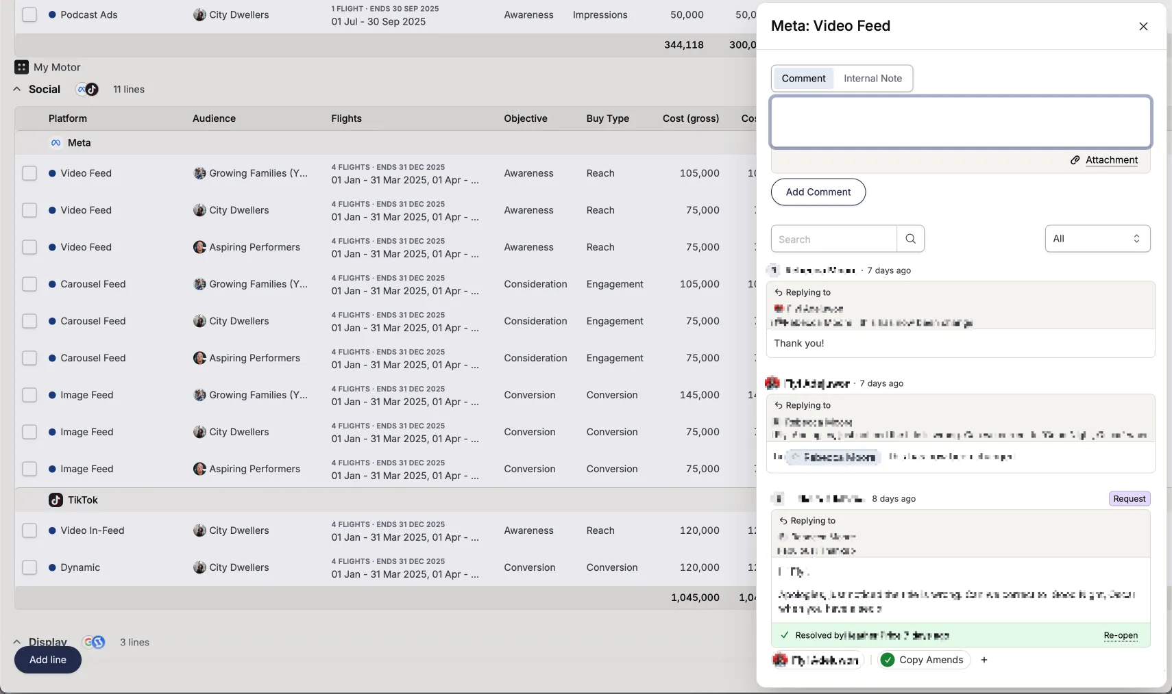Image resolution: width=1172 pixels, height=694 pixels.
Task: Click the TikTok platform group icon
Action: 56,500
